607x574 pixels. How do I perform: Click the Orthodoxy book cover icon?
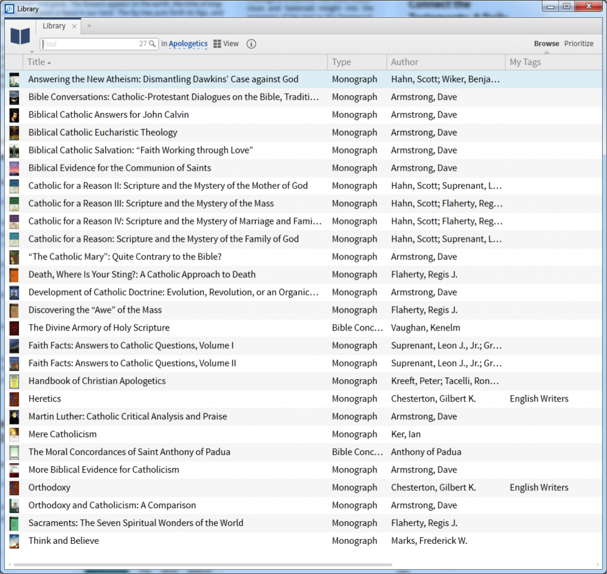point(14,488)
